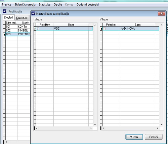Uncheck the Potrditev checkbox for VOC
The width and height of the screenshot is (168, 144).
(x=38, y=29)
